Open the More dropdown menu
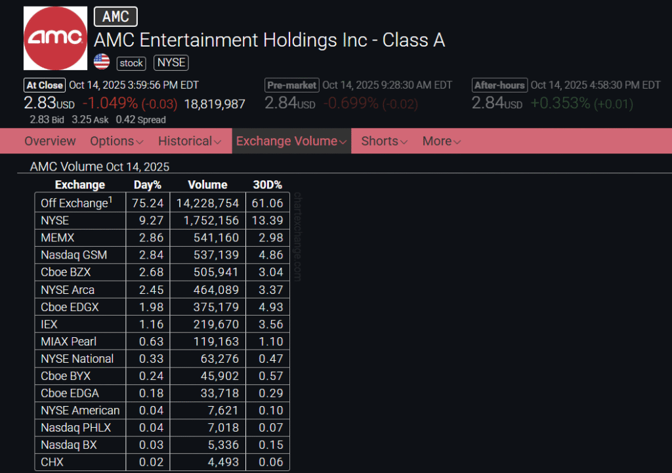This screenshot has height=473, width=672. [x=441, y=141]
